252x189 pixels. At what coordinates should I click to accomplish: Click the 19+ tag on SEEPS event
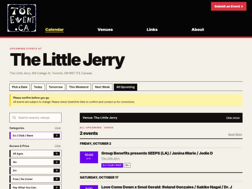tap(127, 165)
